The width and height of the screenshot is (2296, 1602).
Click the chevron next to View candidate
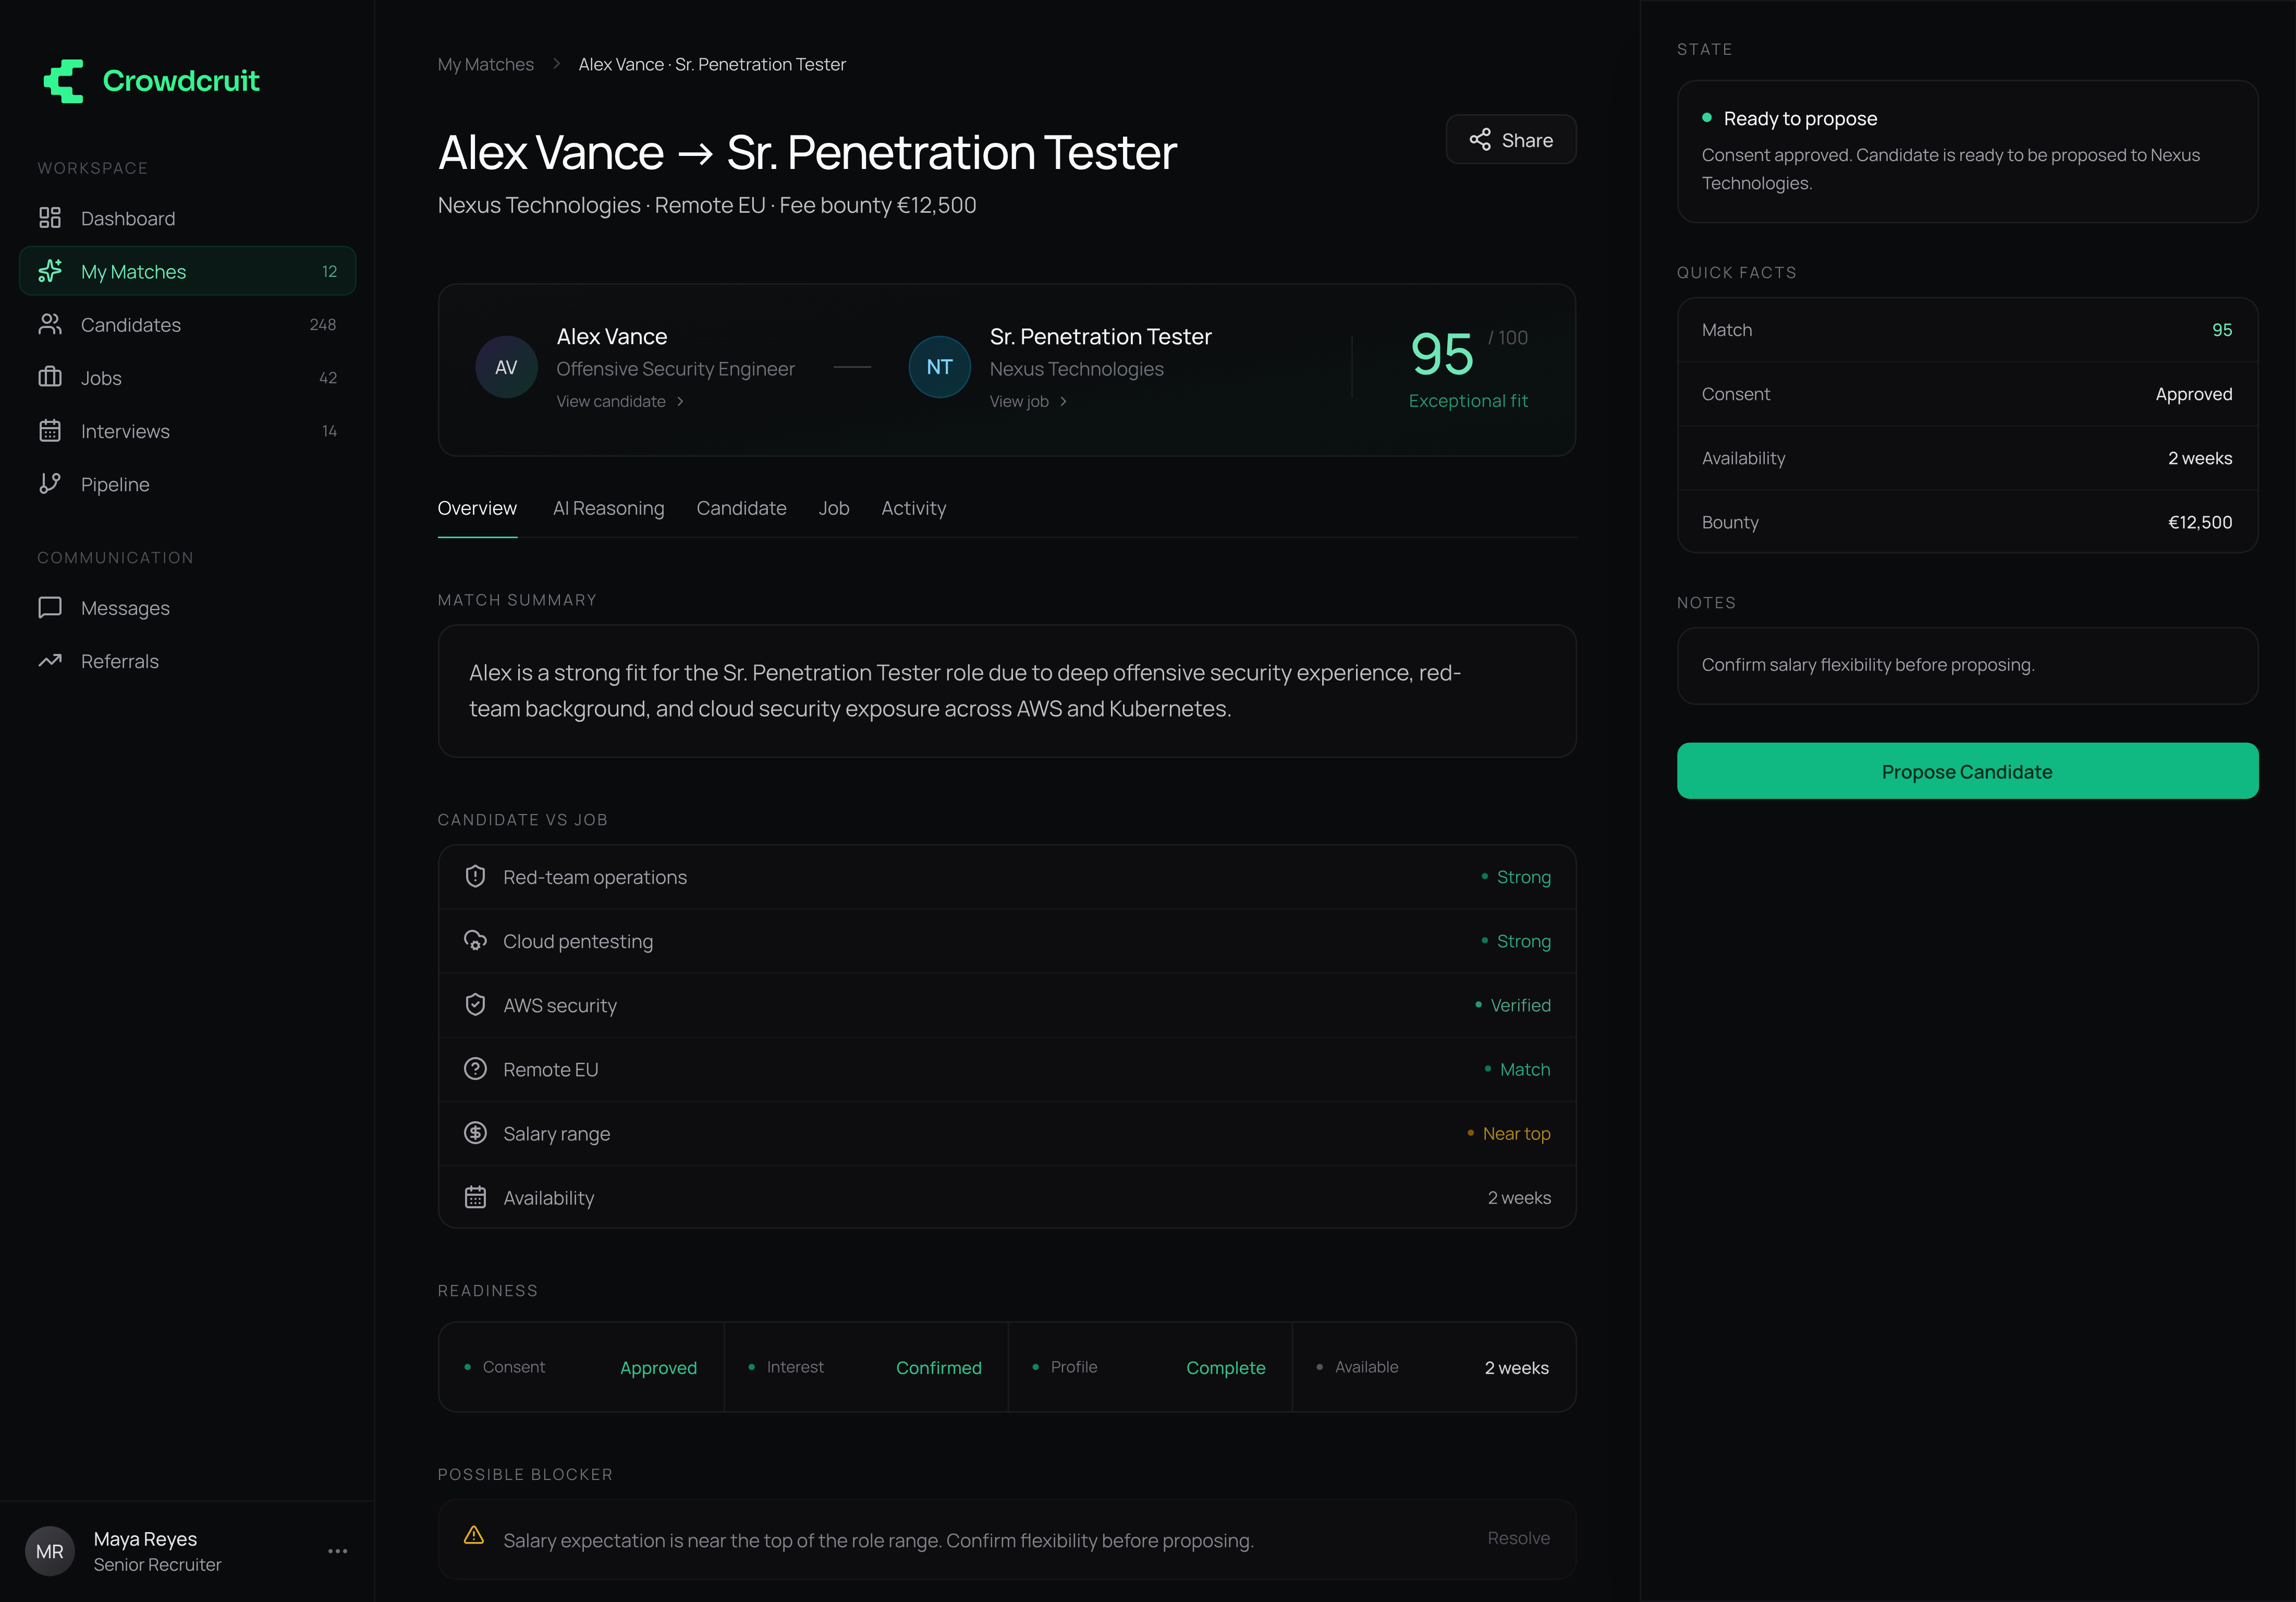[x=680, y=401]
